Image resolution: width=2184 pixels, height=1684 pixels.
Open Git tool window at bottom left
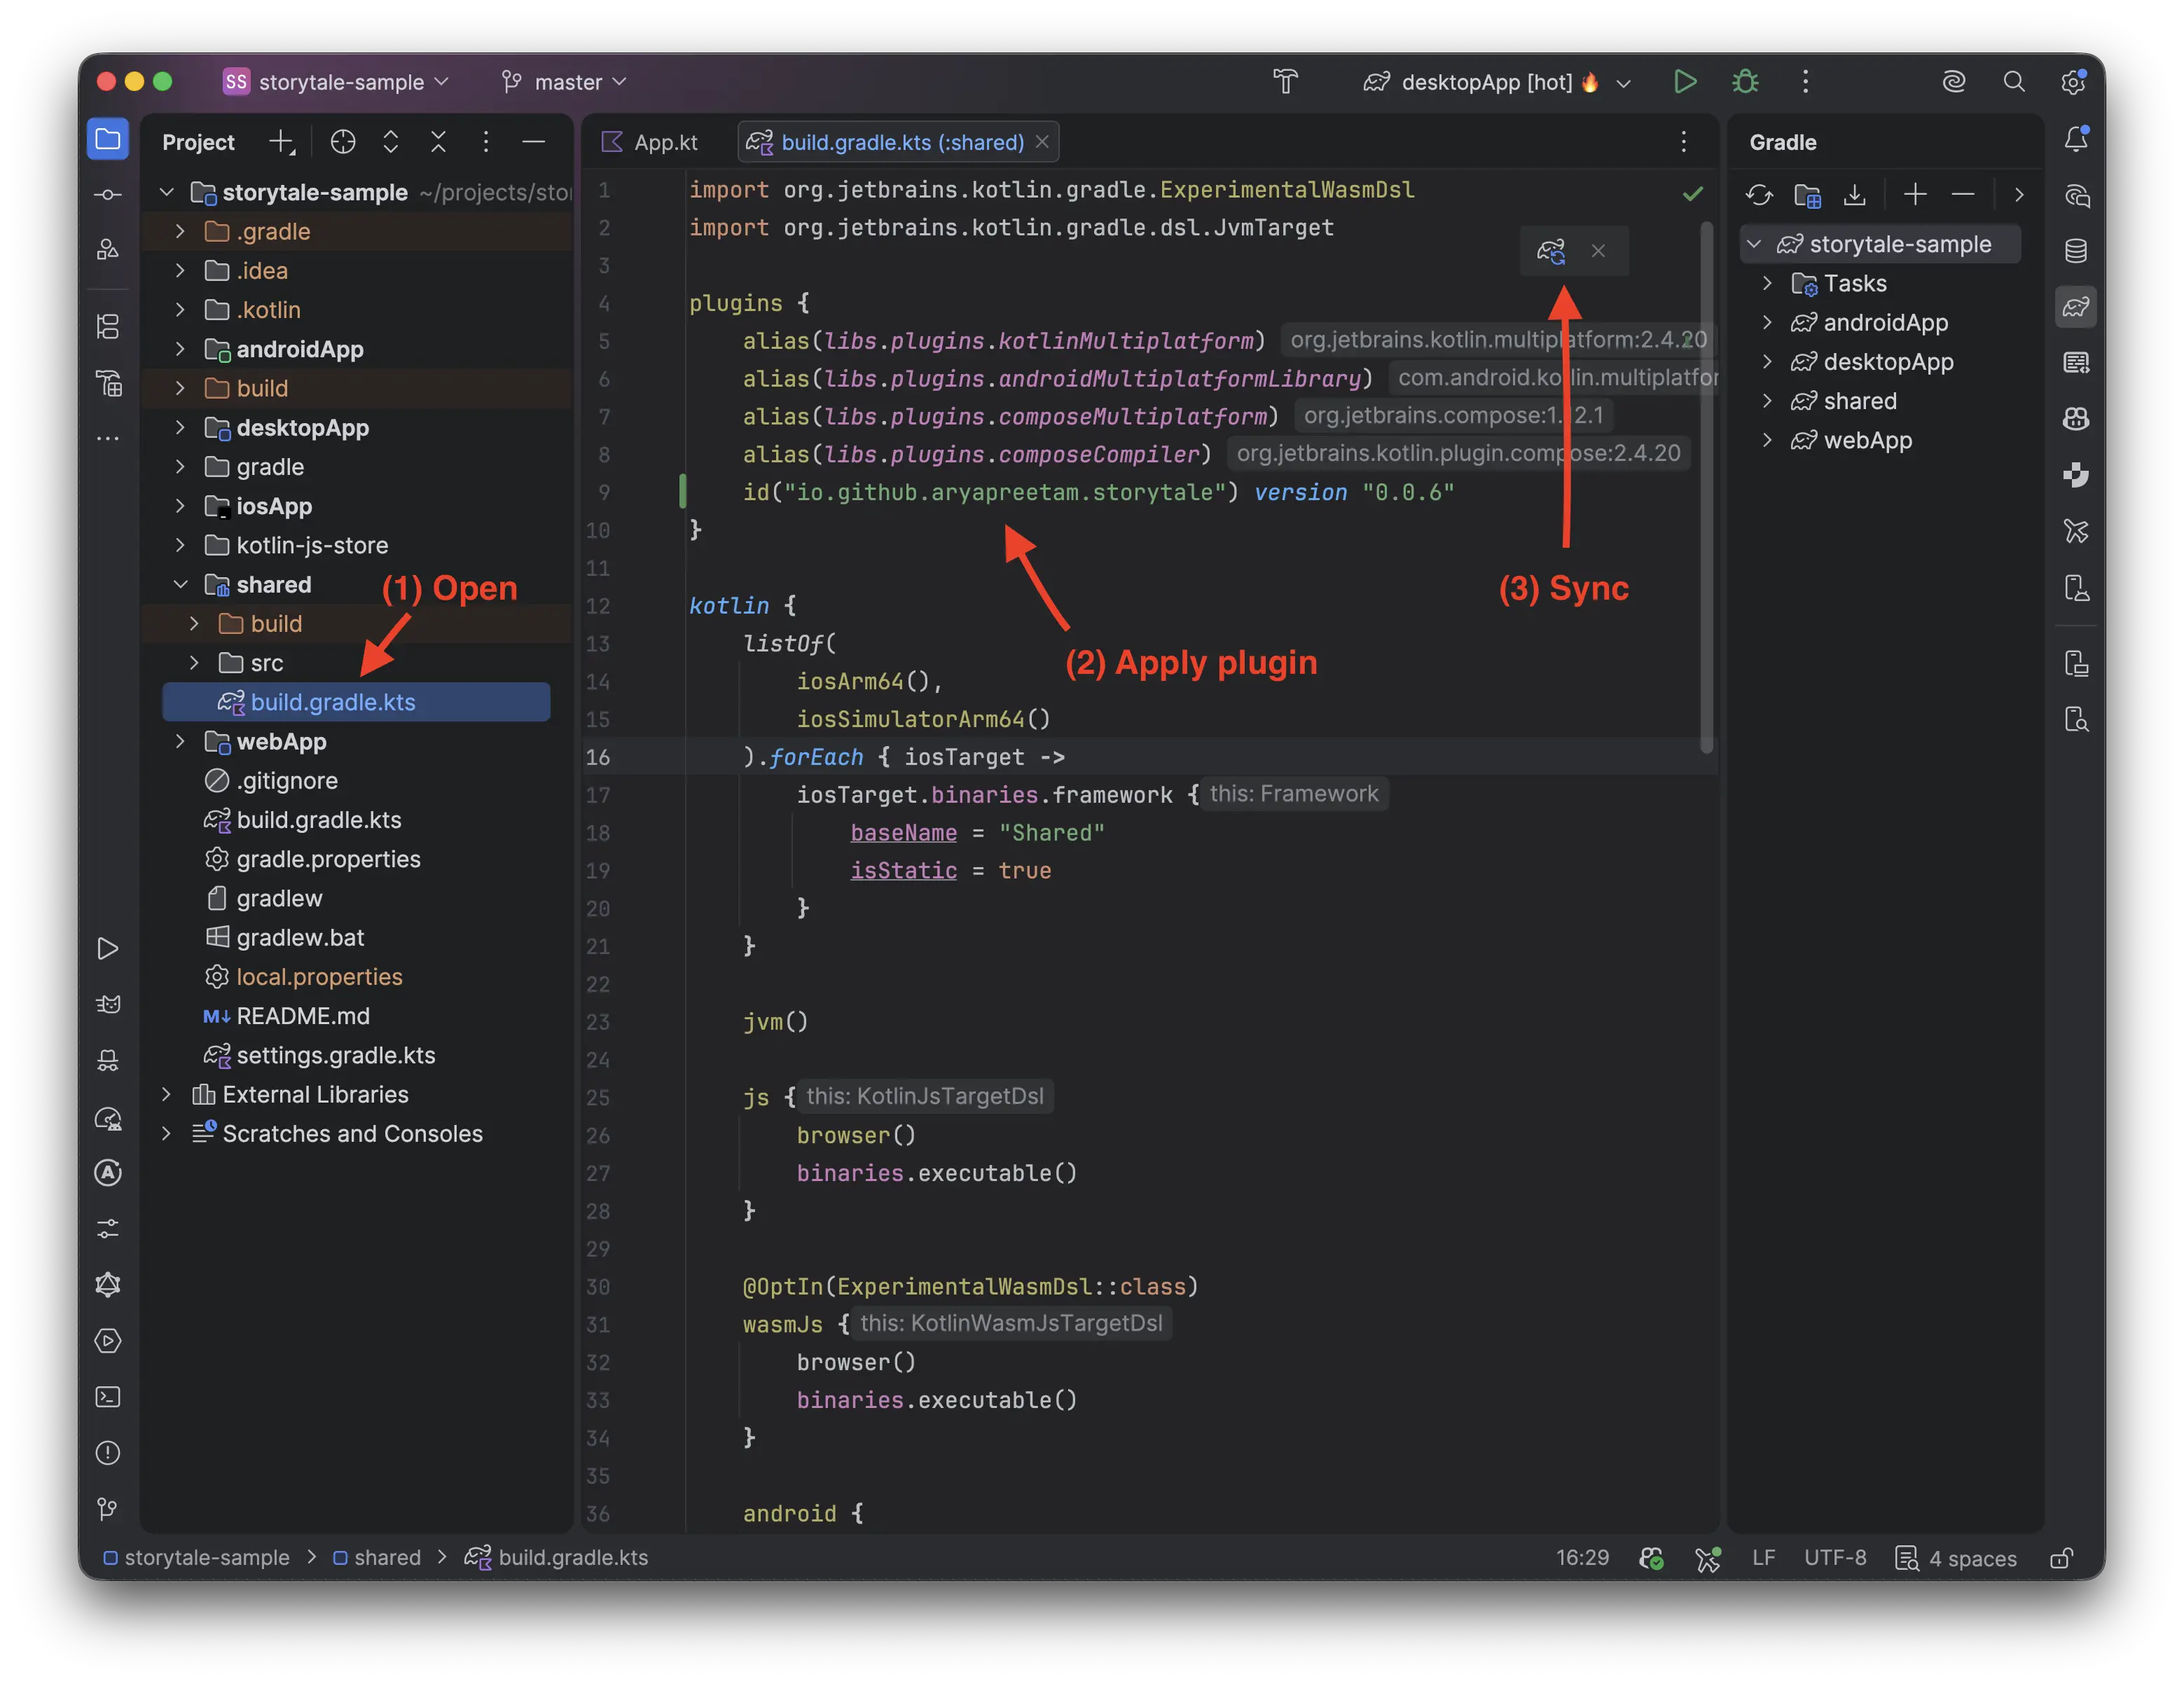[108, 1509]
